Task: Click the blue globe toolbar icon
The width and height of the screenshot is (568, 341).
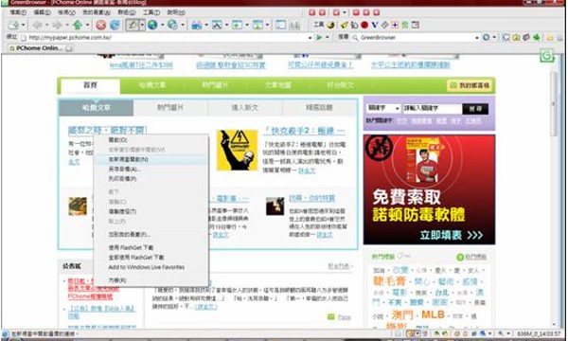Action: coord(152,25)
